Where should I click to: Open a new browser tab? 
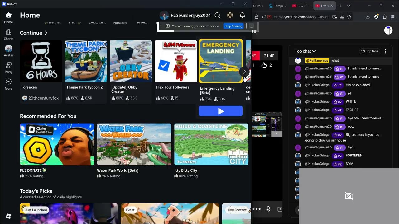tap(340, 6)
